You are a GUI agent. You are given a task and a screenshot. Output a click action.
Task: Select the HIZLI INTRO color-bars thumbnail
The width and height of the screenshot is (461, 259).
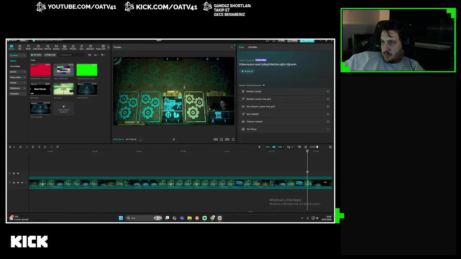coord(63,70)
